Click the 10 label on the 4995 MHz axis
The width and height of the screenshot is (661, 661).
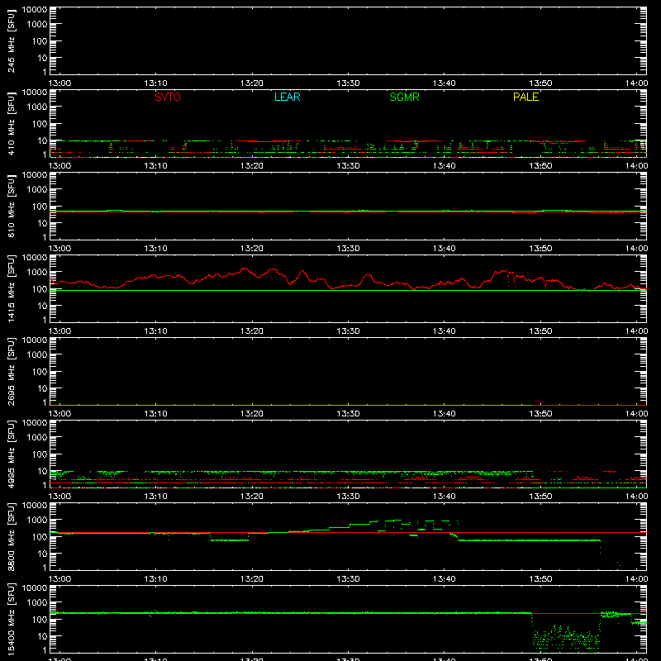pyautogui.click(x=42, y=471)
